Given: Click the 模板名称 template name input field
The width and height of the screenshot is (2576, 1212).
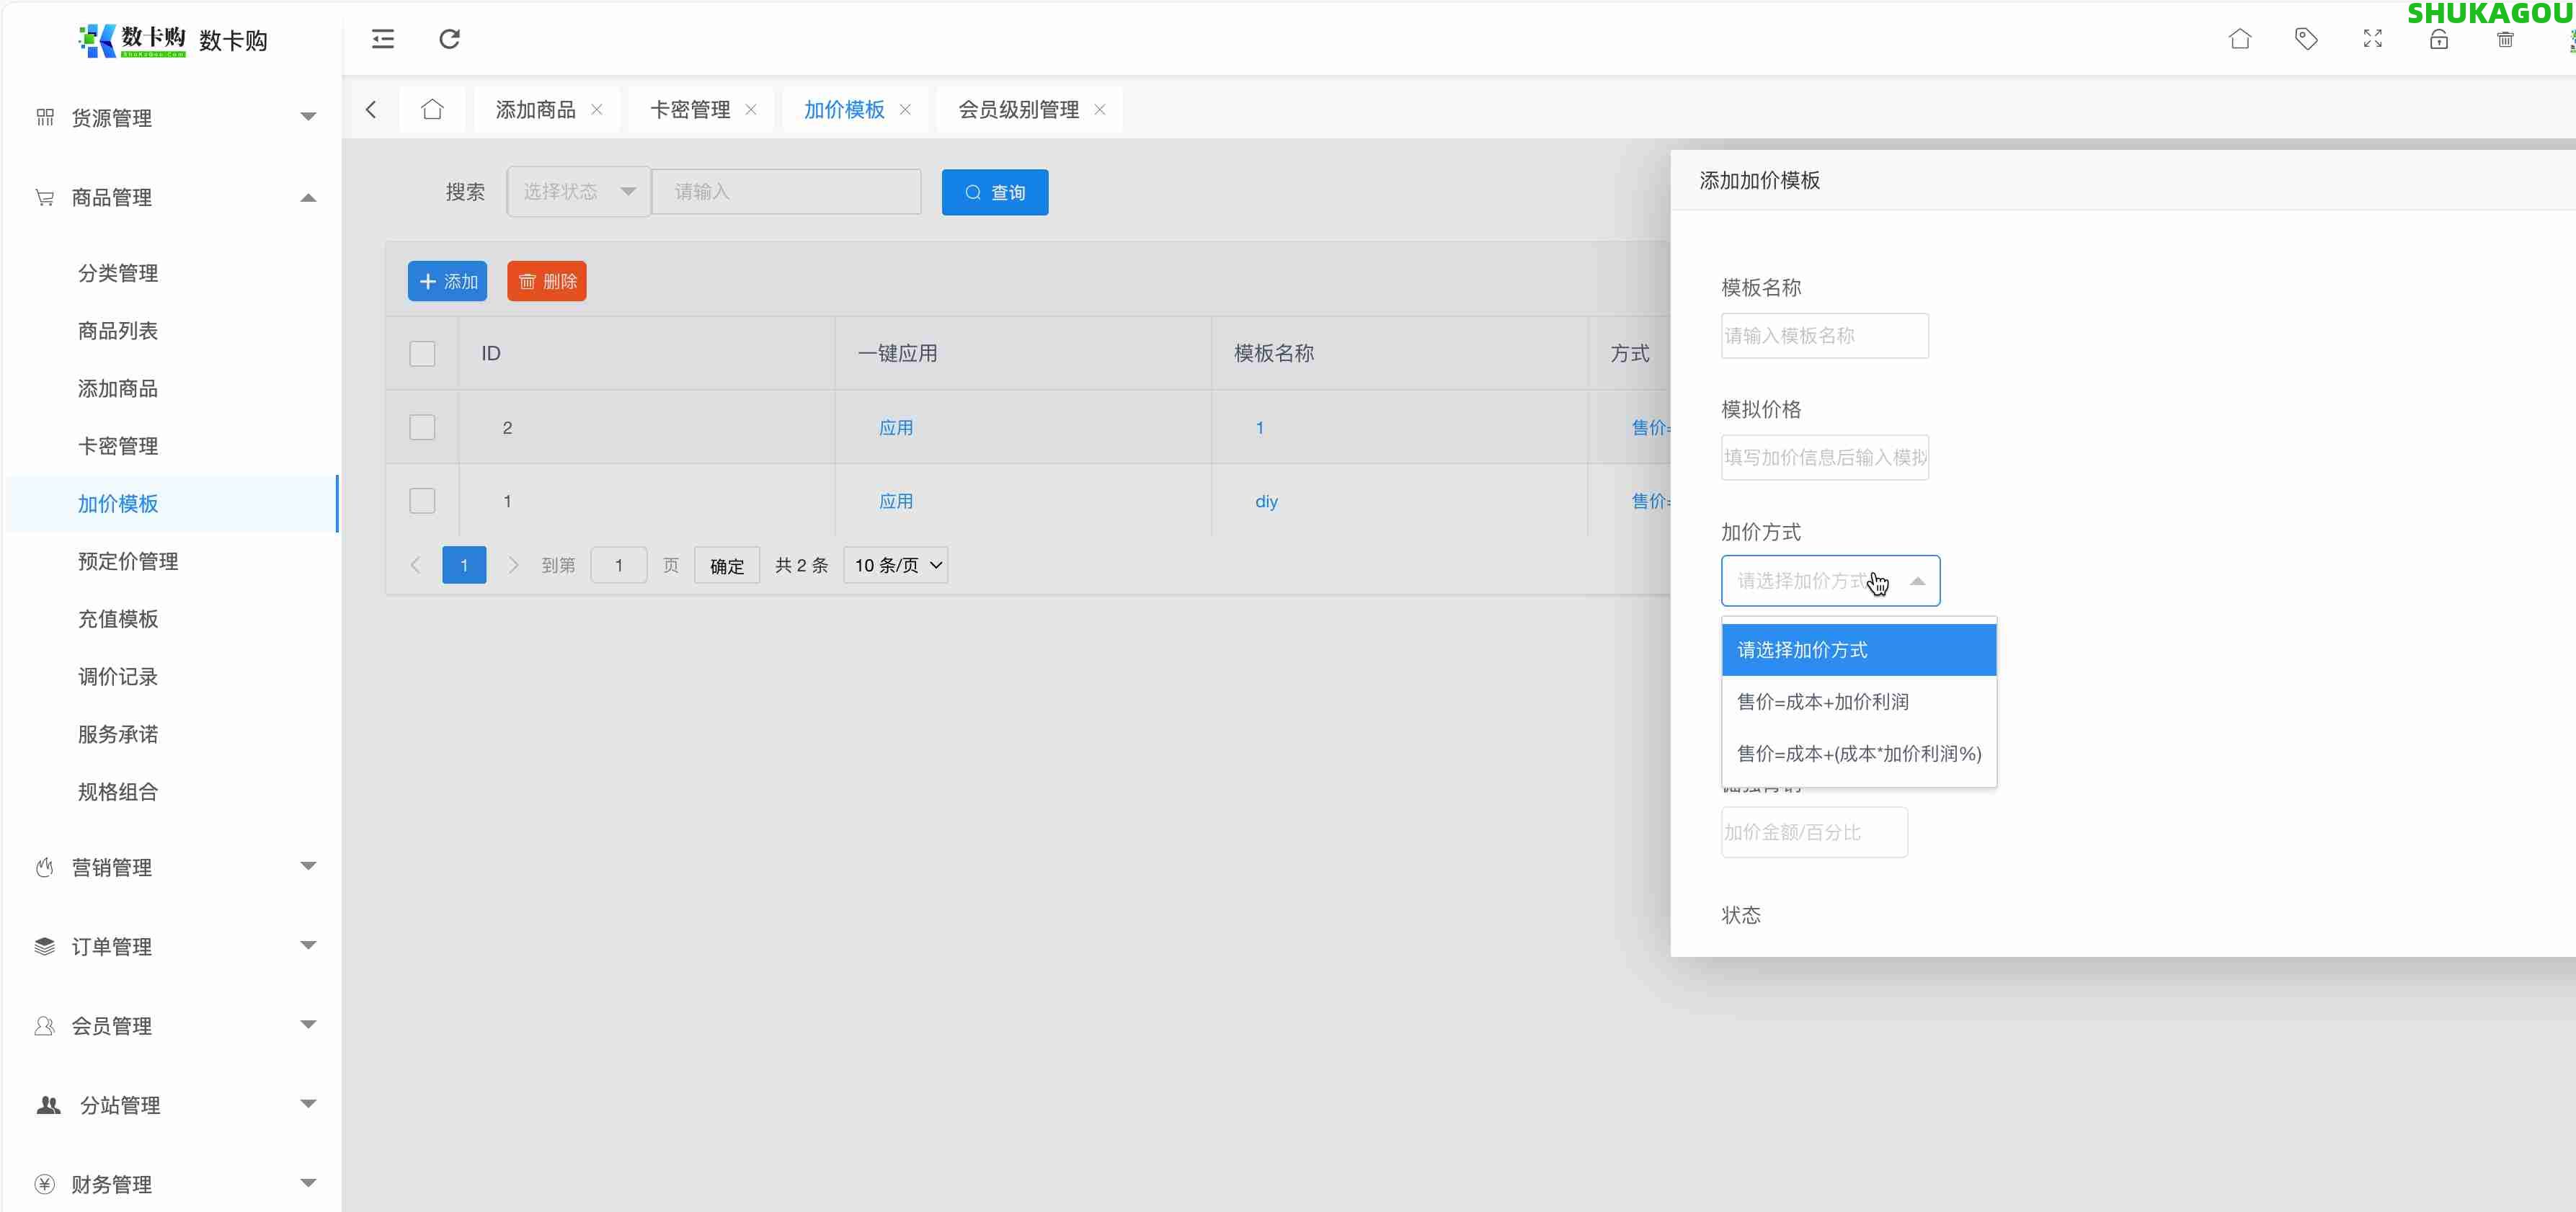Looking at the screenshot, I should pyautogui.click(x=1824, y=335).
